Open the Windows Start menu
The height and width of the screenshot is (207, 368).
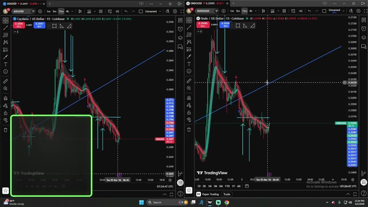[141, 202]
